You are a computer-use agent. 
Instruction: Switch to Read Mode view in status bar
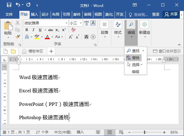coord(98,132)
